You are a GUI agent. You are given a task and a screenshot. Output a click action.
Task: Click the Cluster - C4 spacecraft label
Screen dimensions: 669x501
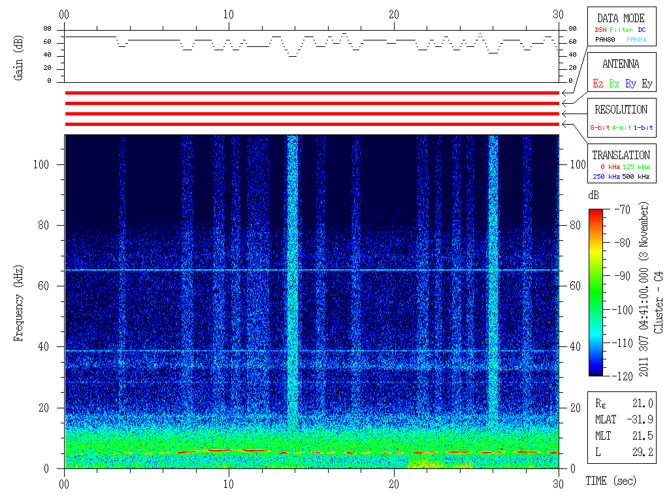coord(659,303)
